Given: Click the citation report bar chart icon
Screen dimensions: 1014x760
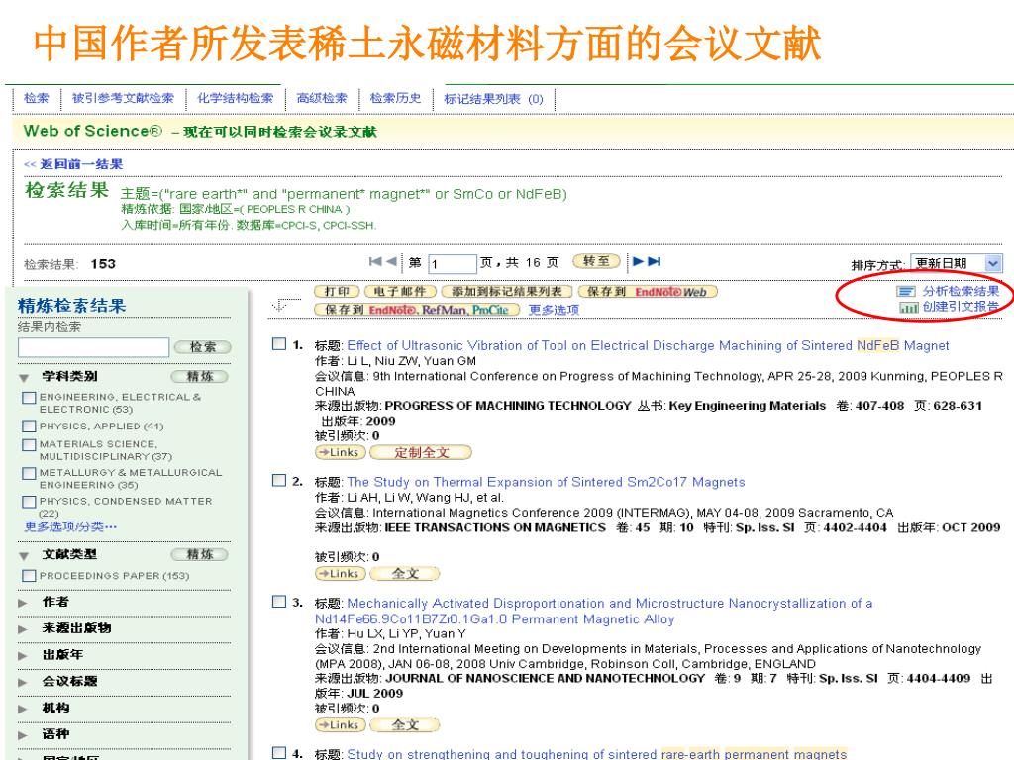Looking at the screenshot, I should coord(908,307).
